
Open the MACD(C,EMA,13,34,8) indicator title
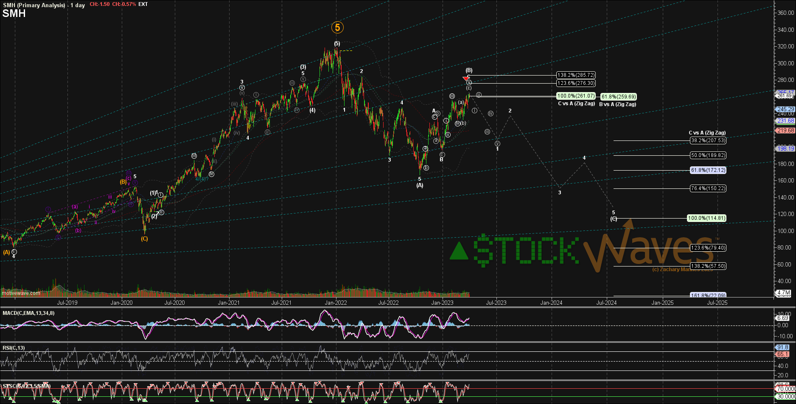[x=28, y=313]
